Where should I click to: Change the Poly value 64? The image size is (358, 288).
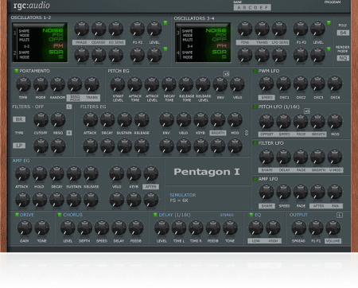click(x=343, y=33)
